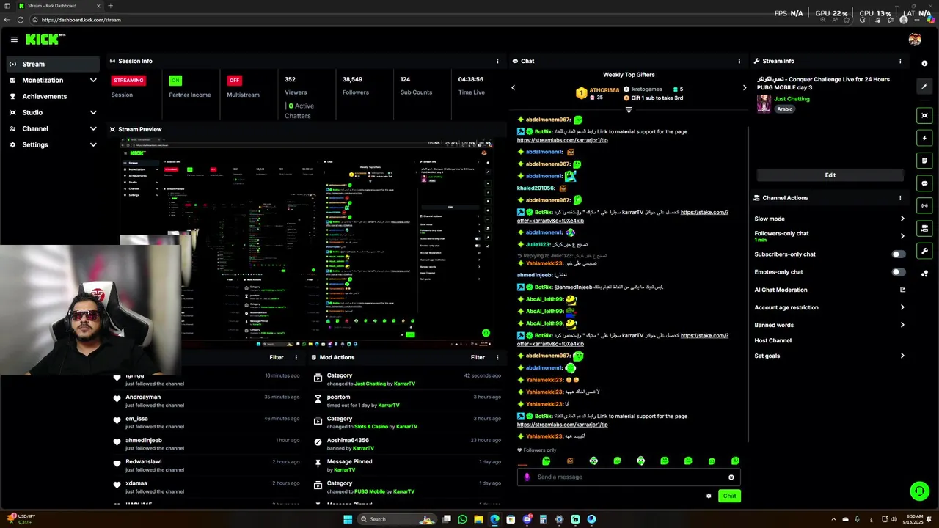Click the broadcast signal icon in right sidebar
This screenshot has width=939, height=528.
coord(924,206)
